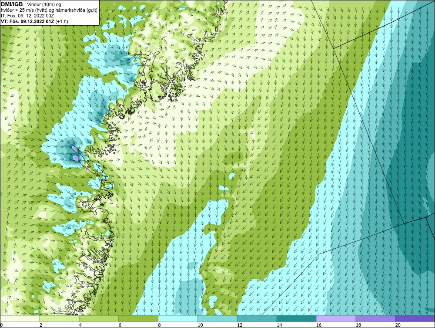
Task: Click the legend scale label '14'
Action: click(279, 325)
